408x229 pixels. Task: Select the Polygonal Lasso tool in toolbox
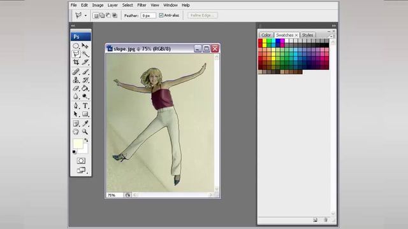(76, 54)
